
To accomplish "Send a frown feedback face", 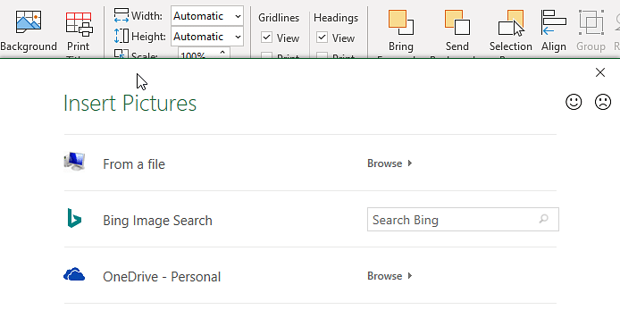I will pyautogui.click(x=603, y=102).
